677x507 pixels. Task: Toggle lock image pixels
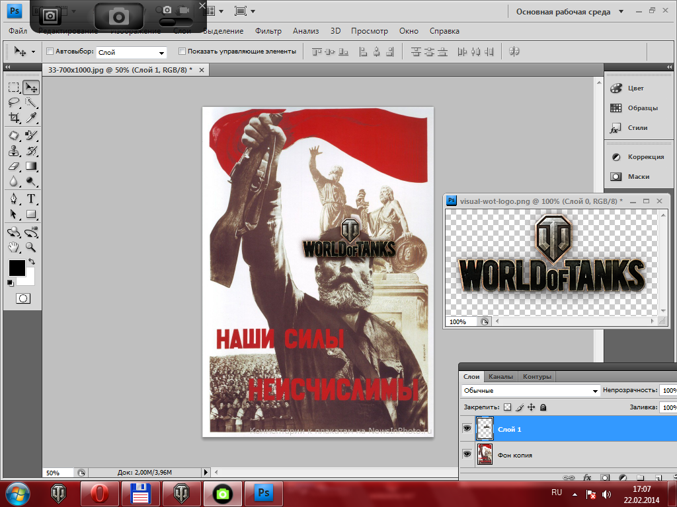click(520, 407)
